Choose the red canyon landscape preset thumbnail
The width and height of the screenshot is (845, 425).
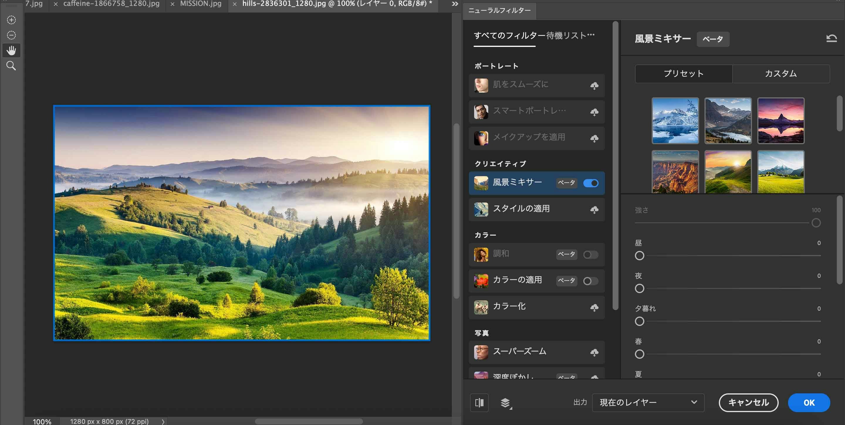(x=675, y=172)
